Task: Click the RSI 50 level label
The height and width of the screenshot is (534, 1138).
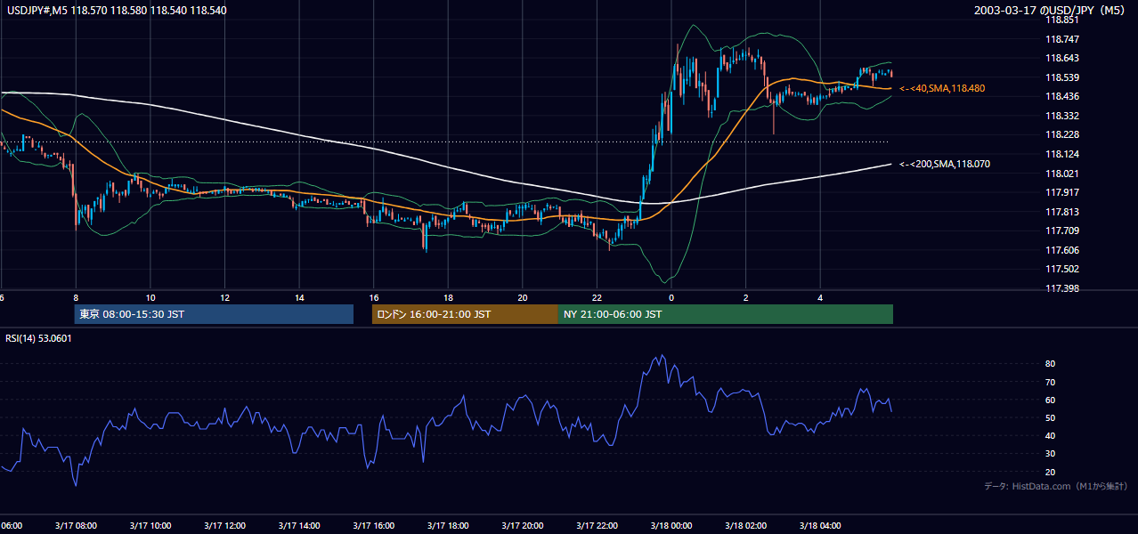Action: click(x=1050, y=417)
